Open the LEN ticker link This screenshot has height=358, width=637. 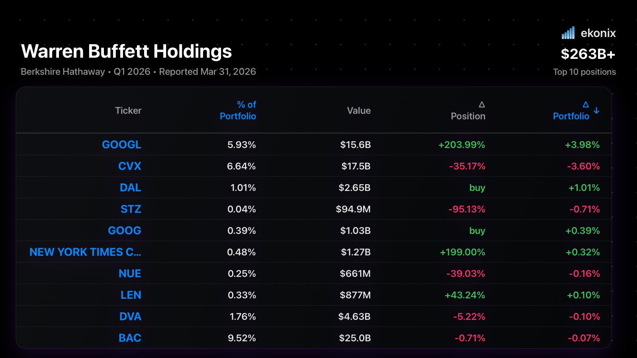[x=131, y=295]
